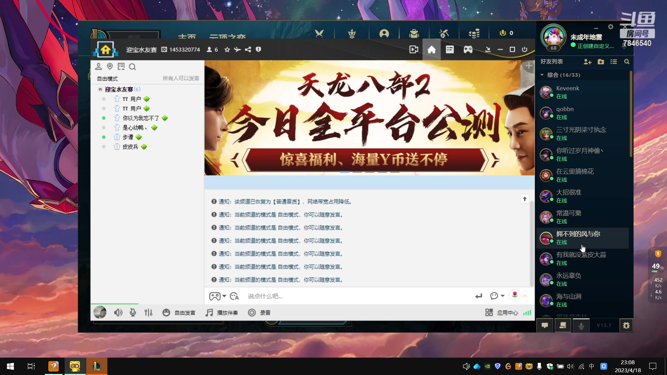Check the network signal bars icon
The width and height of the screenshot is (667, 375).
click(x=527, y=313)
